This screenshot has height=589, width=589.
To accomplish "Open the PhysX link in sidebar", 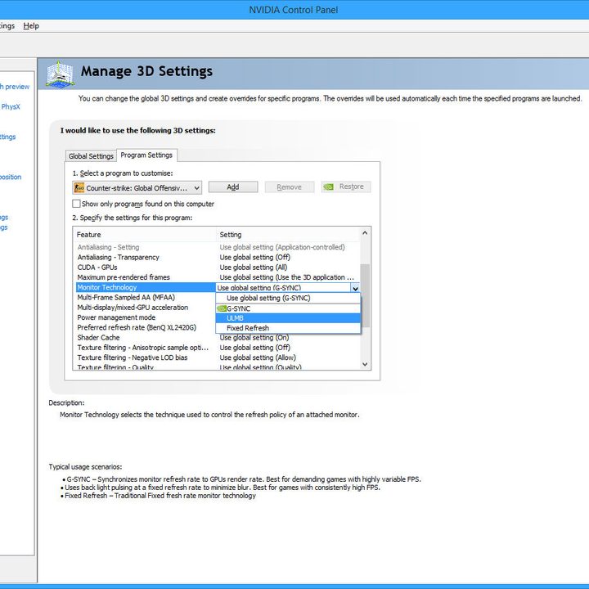I will tap(11, 106).
